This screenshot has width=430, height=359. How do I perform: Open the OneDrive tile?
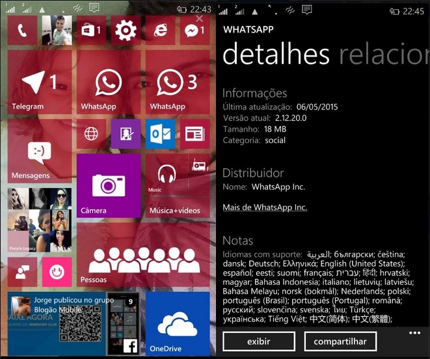tap(177, 323)
